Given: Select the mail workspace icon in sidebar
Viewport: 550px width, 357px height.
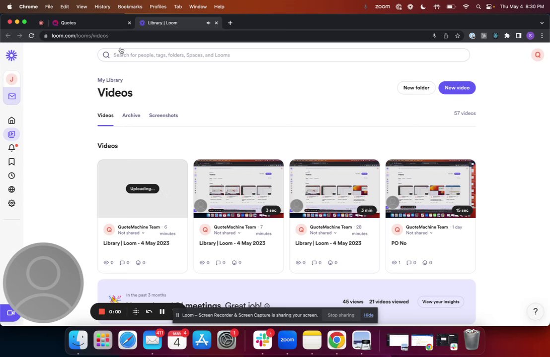Looking at the screenshot, I should tap(12, 96).
